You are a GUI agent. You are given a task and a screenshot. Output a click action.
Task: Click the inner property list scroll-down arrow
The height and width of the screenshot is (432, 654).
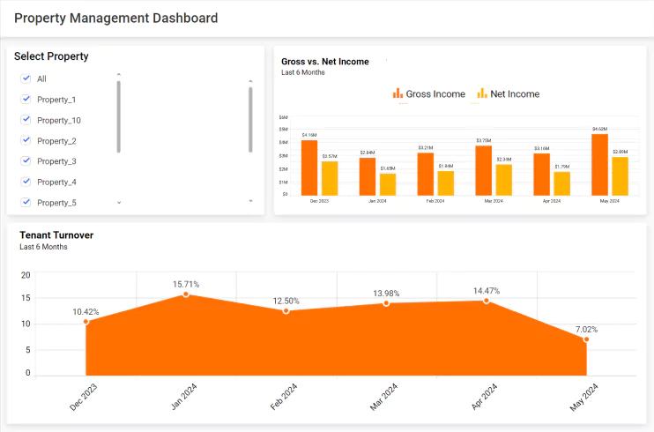coord(119,202)
